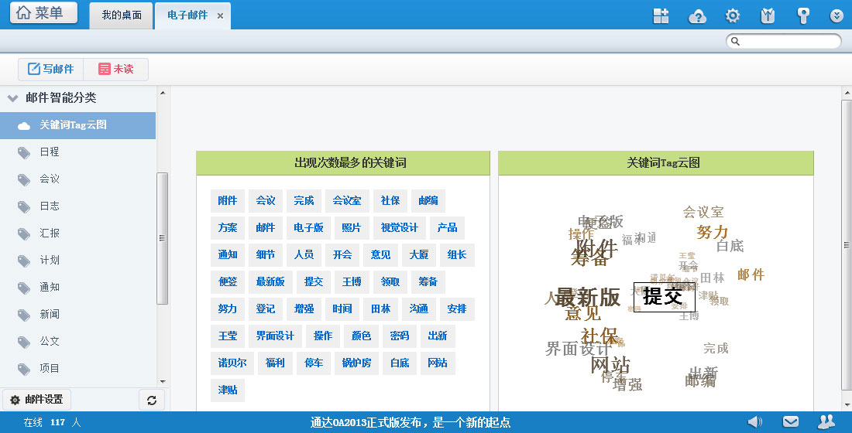852x433 pixels.
Task: Select 关键词Tag云图 in the sidebar
Action: click(x=73, y=125)
